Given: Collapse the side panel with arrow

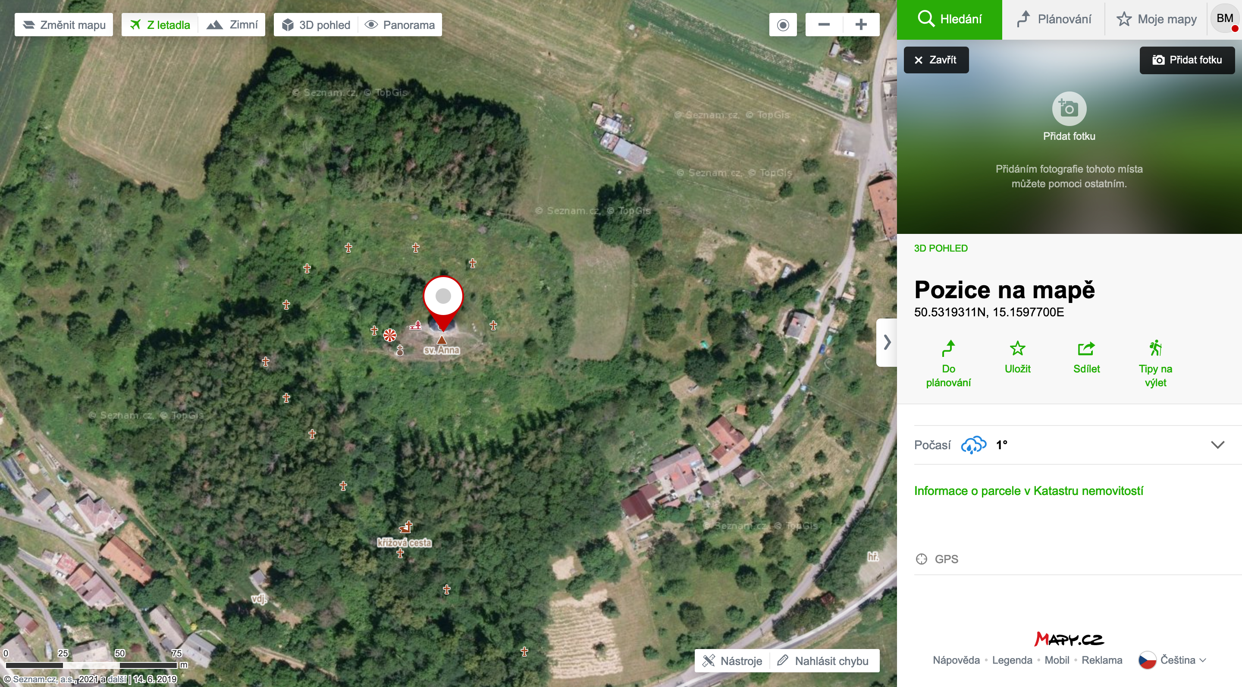Looking at the screenshot, I should coord(887,343).
